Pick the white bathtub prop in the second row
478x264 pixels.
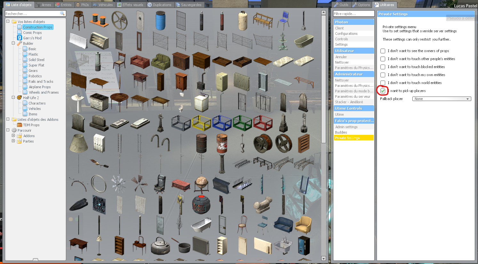(304, 41)
